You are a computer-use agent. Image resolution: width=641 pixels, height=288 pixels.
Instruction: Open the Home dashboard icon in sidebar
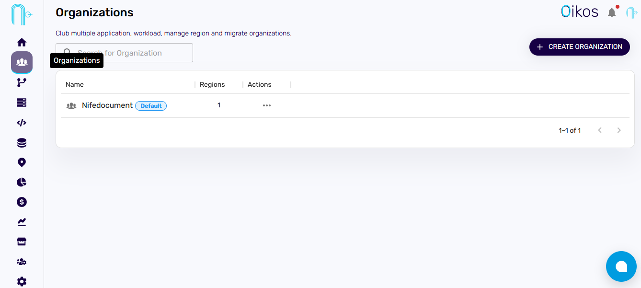point(22,42)
